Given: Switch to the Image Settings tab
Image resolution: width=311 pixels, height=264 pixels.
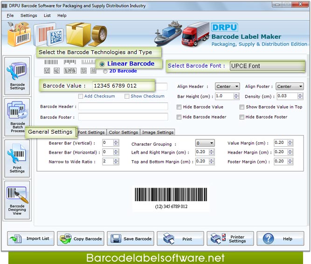Looking at the screenshot, I should (x=158, y=132).
